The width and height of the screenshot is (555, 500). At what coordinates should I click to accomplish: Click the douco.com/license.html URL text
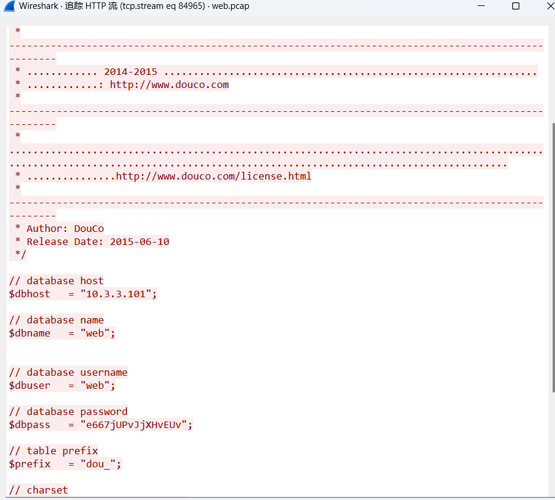point(214,176)
